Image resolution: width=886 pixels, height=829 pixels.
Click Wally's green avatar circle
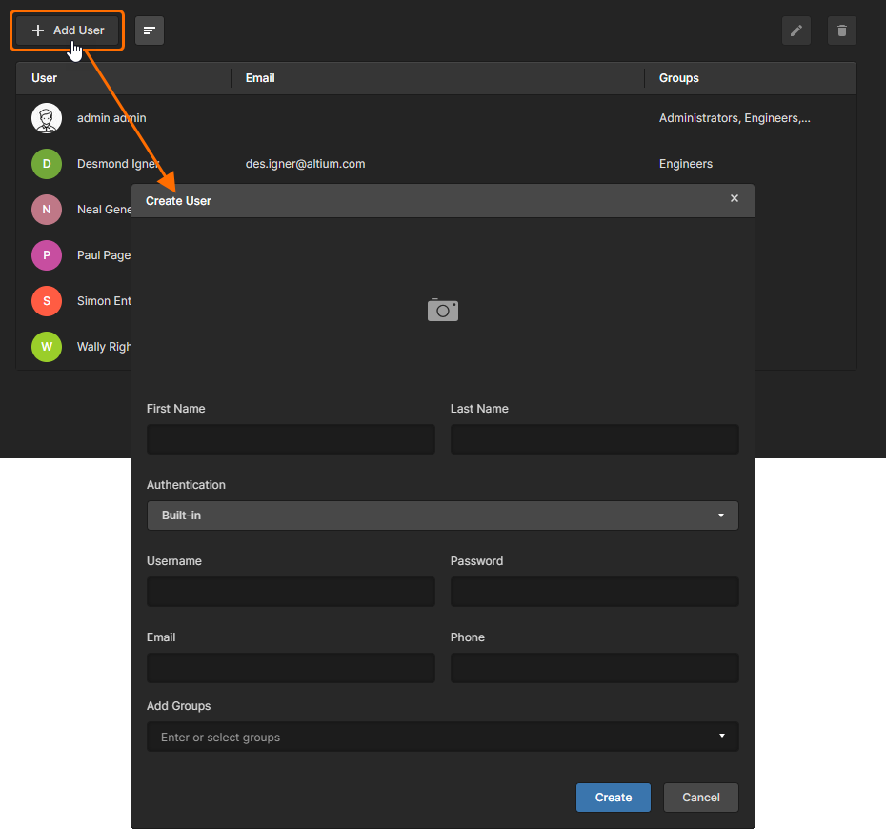click(x=46, y=347)
